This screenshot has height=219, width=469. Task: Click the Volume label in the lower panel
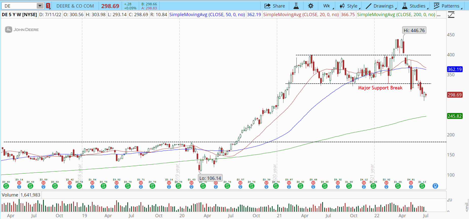(10, 195)
